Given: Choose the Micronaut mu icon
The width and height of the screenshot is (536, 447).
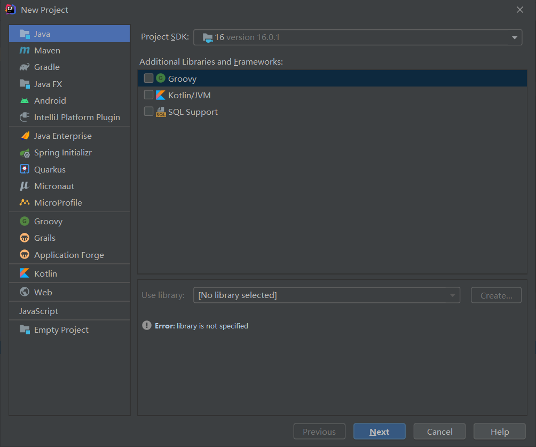Looking at the screenshot, I should pos(25,186).
